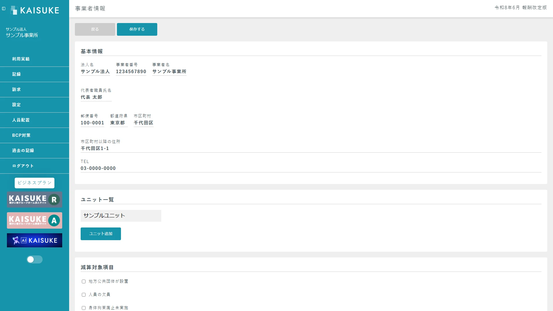Click ログアウト to log out
The height and width of the screenshot is (311, 553).
pos(35,166)
